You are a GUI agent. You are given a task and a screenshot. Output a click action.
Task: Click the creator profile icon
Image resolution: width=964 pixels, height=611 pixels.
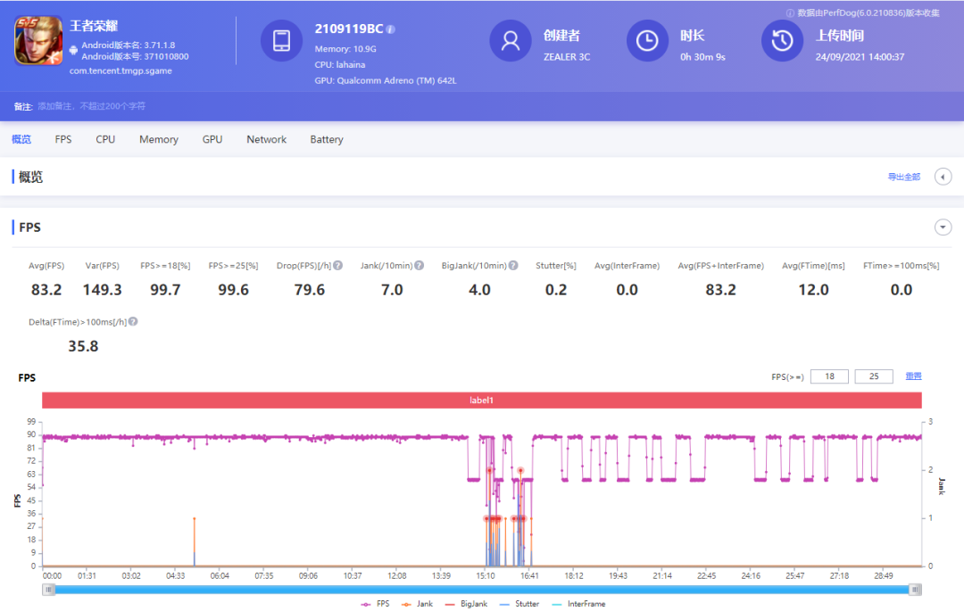click(511, 41)
